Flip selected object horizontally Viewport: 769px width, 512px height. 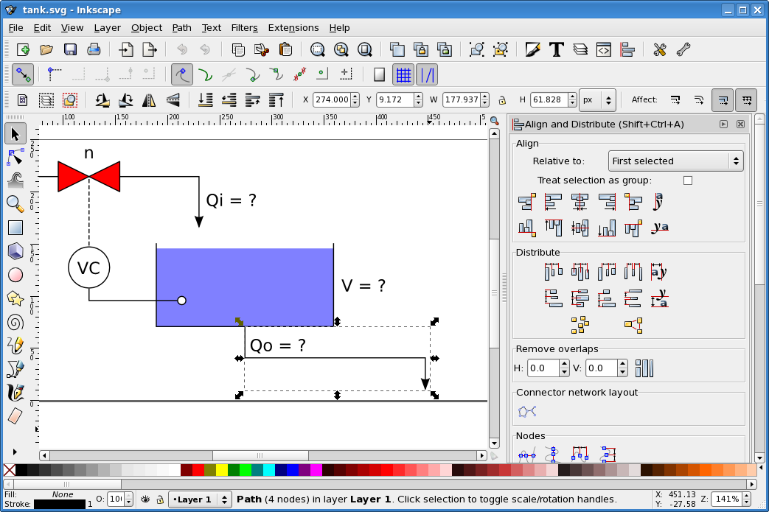point(149,100)
